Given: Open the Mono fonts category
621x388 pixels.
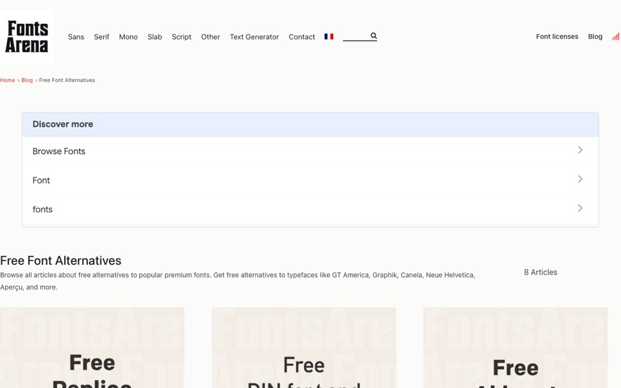Looking at the screenshot, I should click(128, 37).
